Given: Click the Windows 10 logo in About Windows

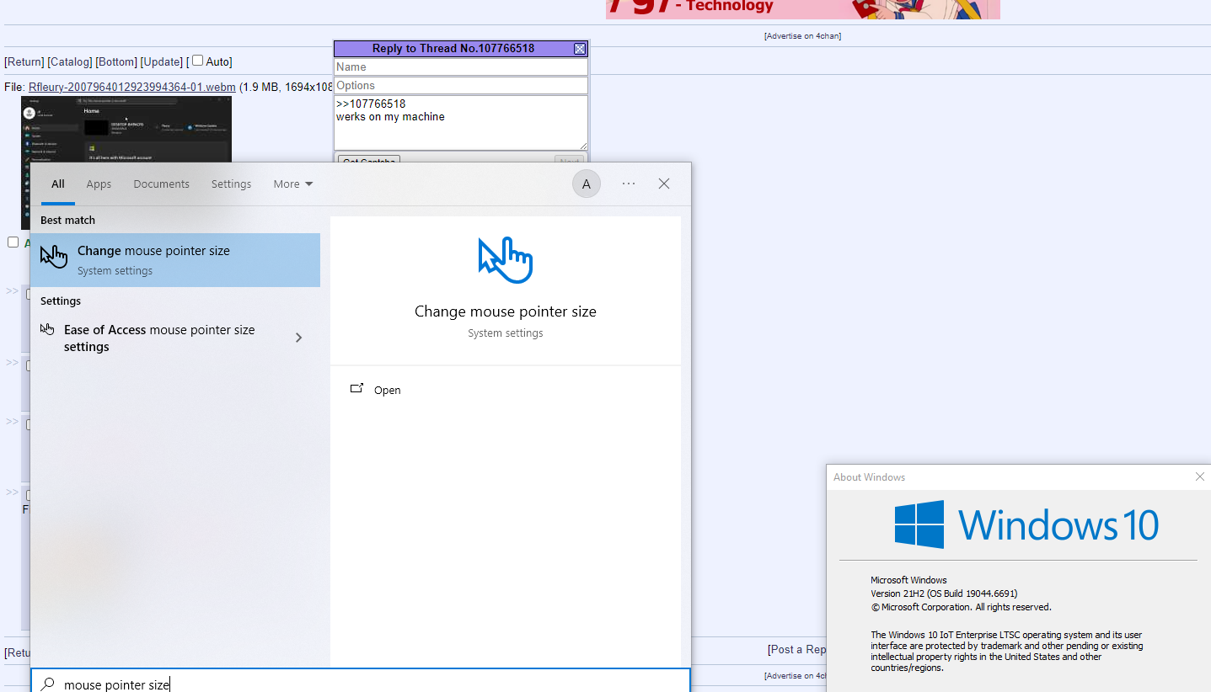Looking at the screenshot, I should tap(1026, 524).
